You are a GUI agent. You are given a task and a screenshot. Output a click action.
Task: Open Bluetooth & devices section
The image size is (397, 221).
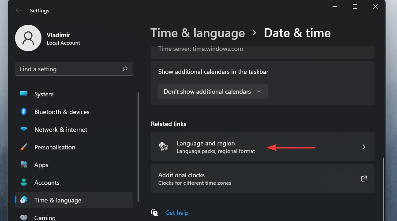point(62,112)
